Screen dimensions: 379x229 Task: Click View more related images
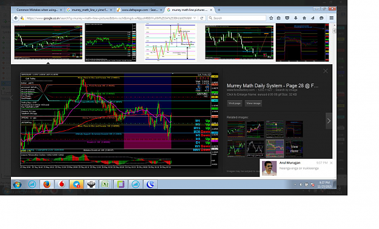tap(294, 148)
